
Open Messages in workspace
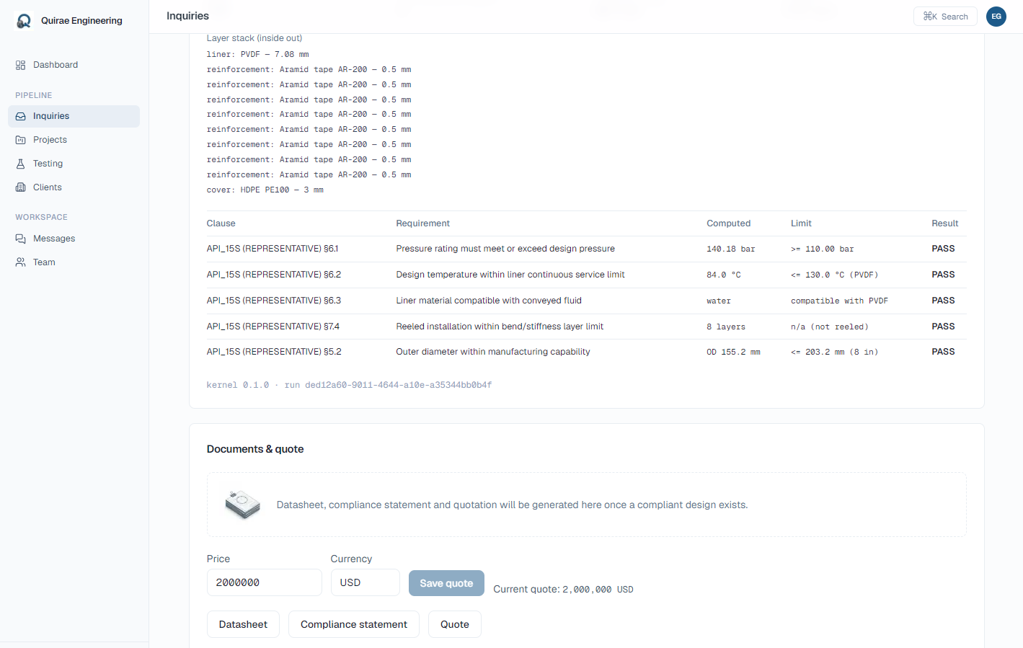coord(74,239)
